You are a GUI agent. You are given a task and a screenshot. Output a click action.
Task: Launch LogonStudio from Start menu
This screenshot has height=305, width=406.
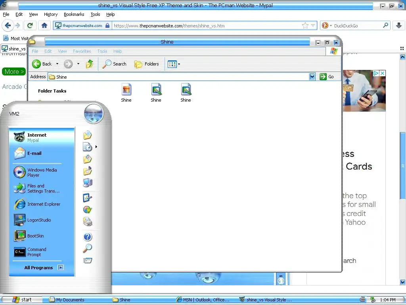(42, 220)
